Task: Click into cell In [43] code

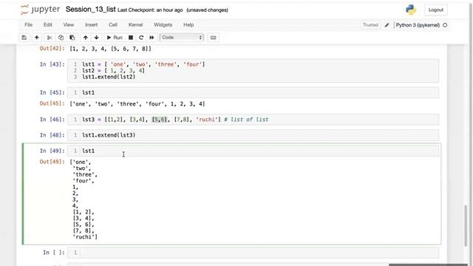Action: [253, 71]
